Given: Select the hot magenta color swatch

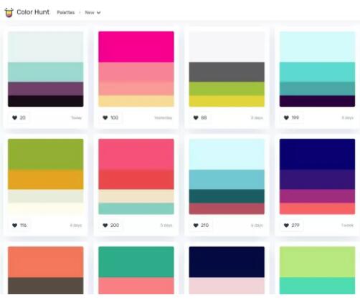Looking at the screenshot, I should 136,47.
